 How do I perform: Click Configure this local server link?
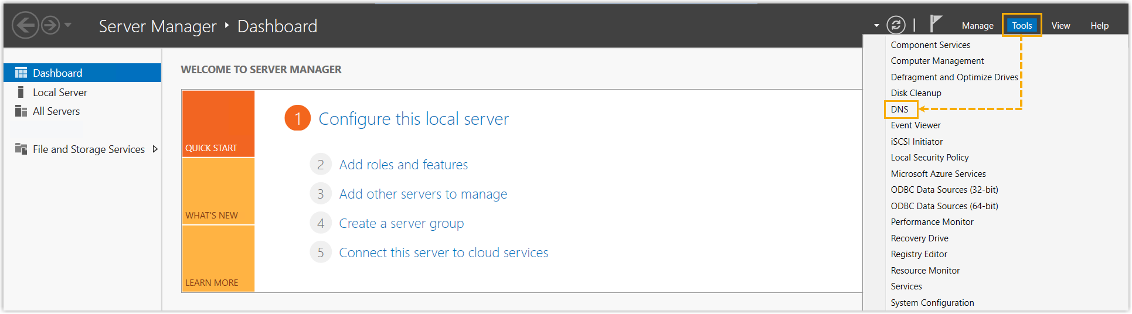[413, 119]
